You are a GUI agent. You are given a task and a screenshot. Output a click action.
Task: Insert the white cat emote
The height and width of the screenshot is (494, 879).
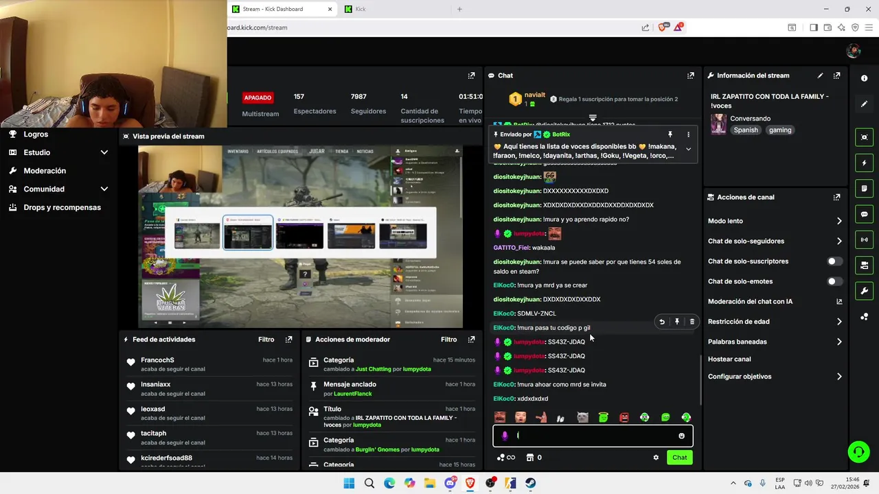point(582,417)
